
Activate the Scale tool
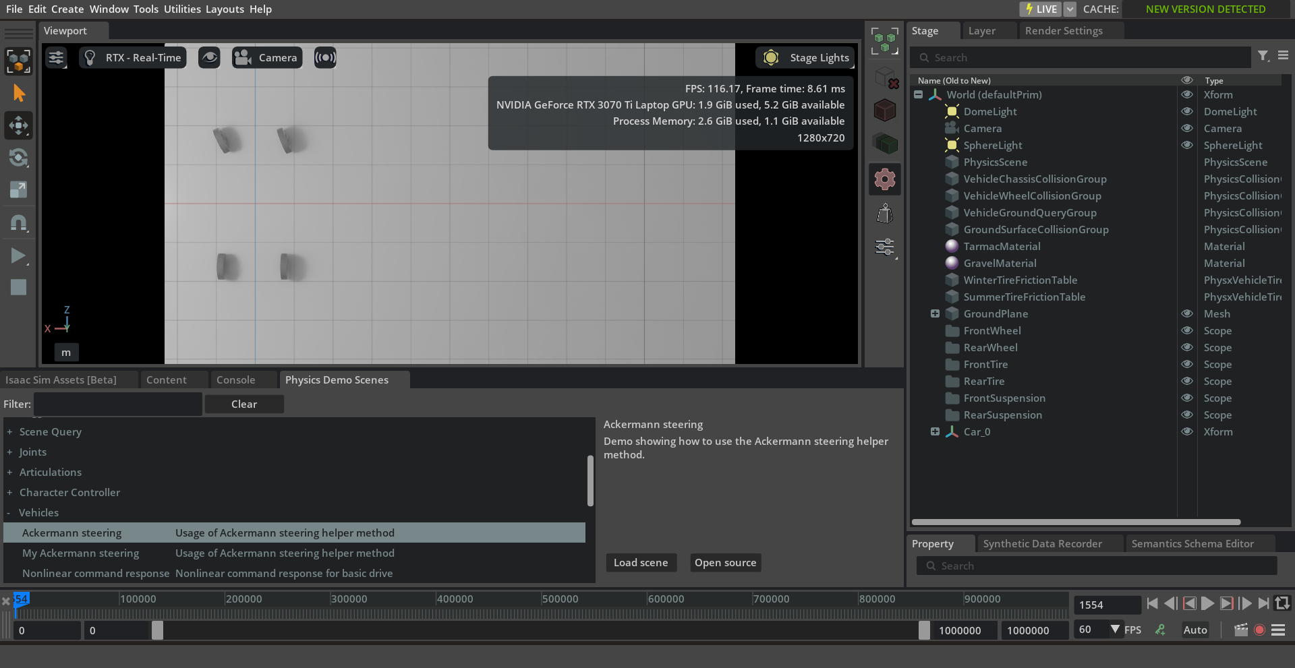18,190
